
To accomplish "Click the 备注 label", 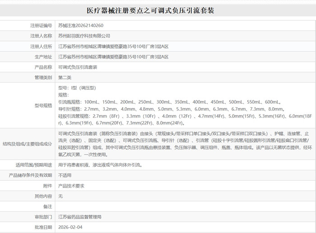I will point(47,206).
